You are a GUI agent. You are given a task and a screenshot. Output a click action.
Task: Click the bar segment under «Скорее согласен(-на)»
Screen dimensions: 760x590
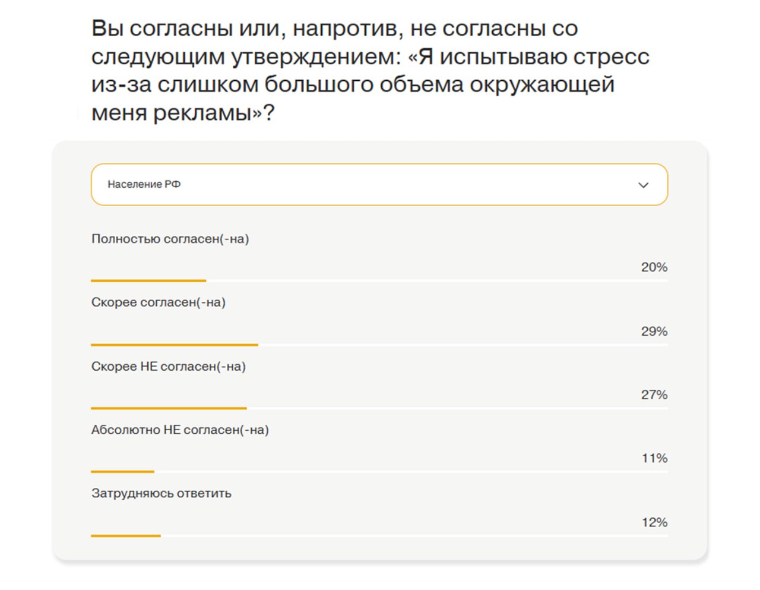tap(174, 345)
